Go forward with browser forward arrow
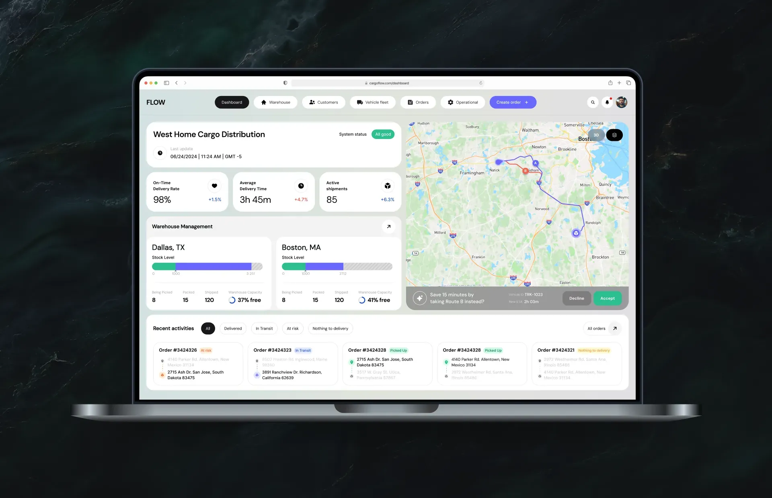 pos(185,83)
